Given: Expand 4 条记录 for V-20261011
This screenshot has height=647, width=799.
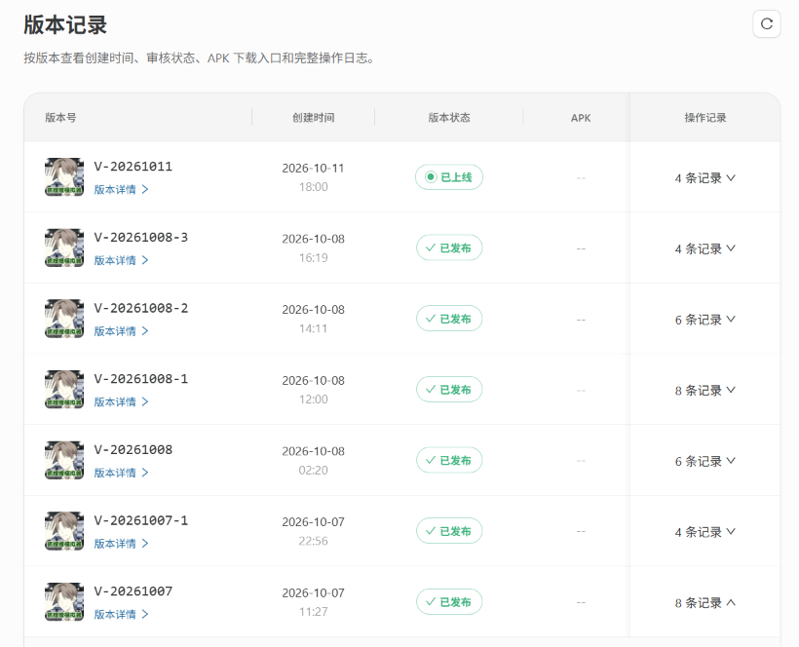Looking at the screenshot, I should pos(705,177).
